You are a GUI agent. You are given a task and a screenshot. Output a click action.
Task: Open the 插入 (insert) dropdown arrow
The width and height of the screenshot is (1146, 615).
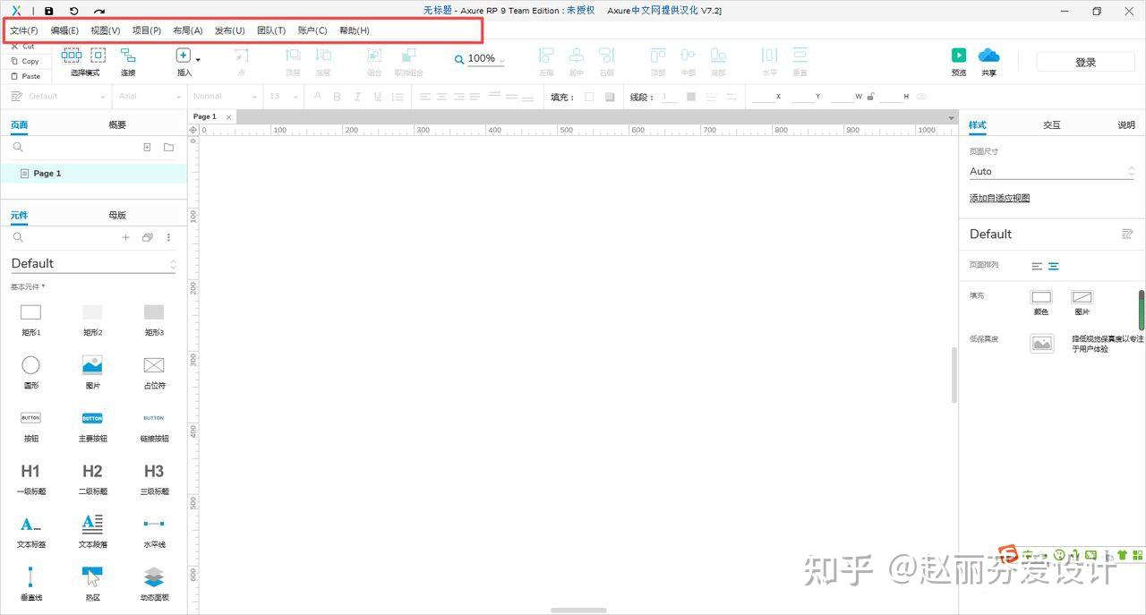(196, 59)
